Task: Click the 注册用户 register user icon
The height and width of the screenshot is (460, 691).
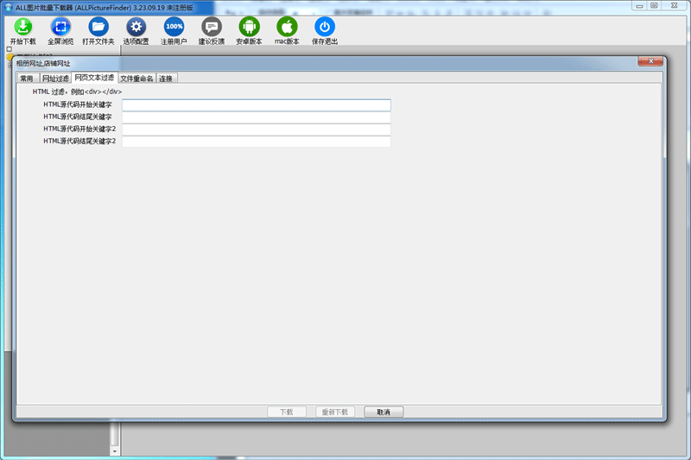Action: coord(174,27)
